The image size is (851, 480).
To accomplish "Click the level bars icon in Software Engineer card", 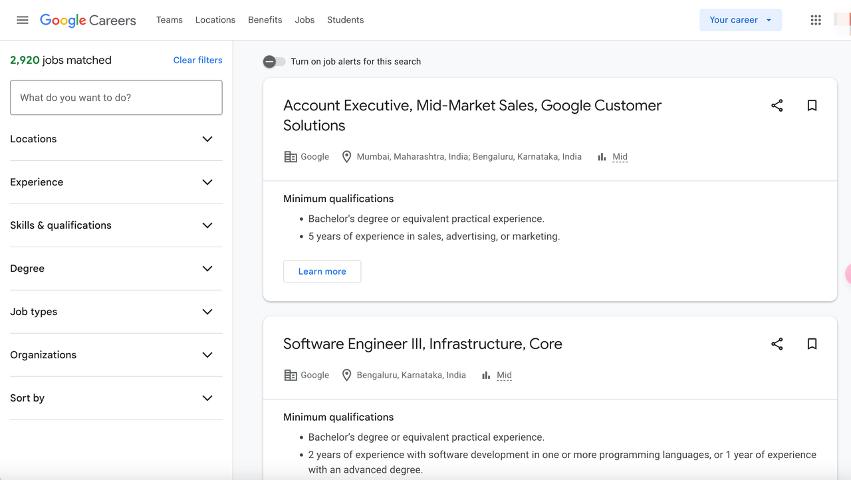I will pyautogui.click(x=486, y=375).
